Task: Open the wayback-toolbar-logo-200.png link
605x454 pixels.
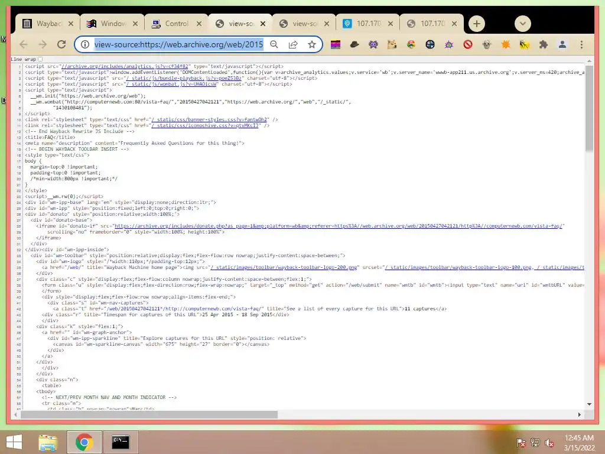Action: tap(285, 267)
